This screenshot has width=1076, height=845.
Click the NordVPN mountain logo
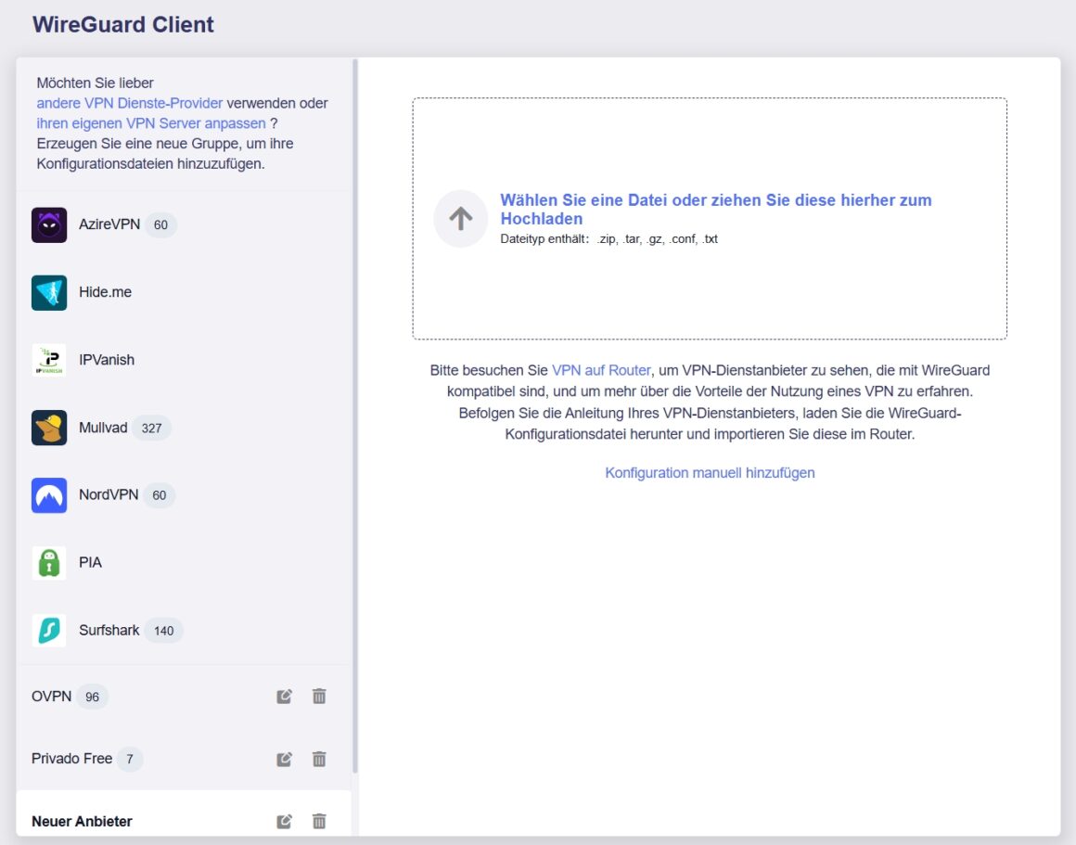click(49, 495)
